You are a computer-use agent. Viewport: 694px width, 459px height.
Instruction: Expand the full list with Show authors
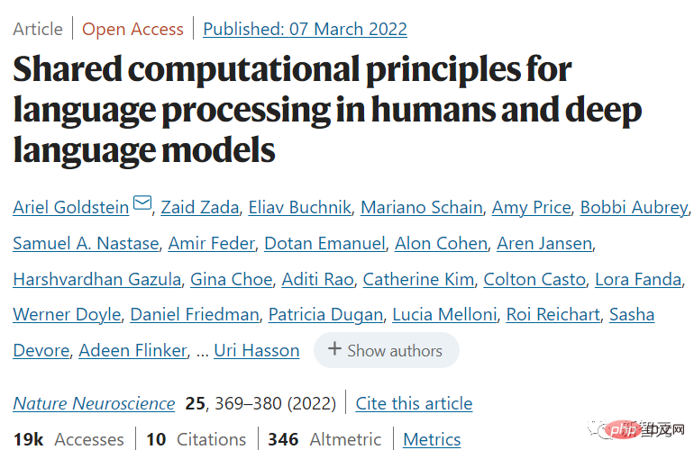click(387, 350)
